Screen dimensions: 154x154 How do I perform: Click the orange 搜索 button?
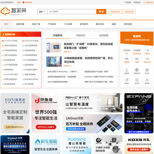coord(101,12)
